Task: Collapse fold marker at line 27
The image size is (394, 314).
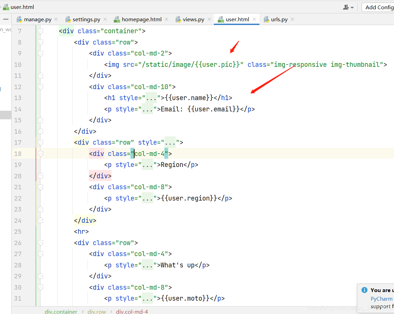Action: pyautogui.click(x=40, y=254)
